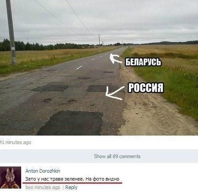
Task: Click the red underline beneath the comment
Action: (72, 183)
